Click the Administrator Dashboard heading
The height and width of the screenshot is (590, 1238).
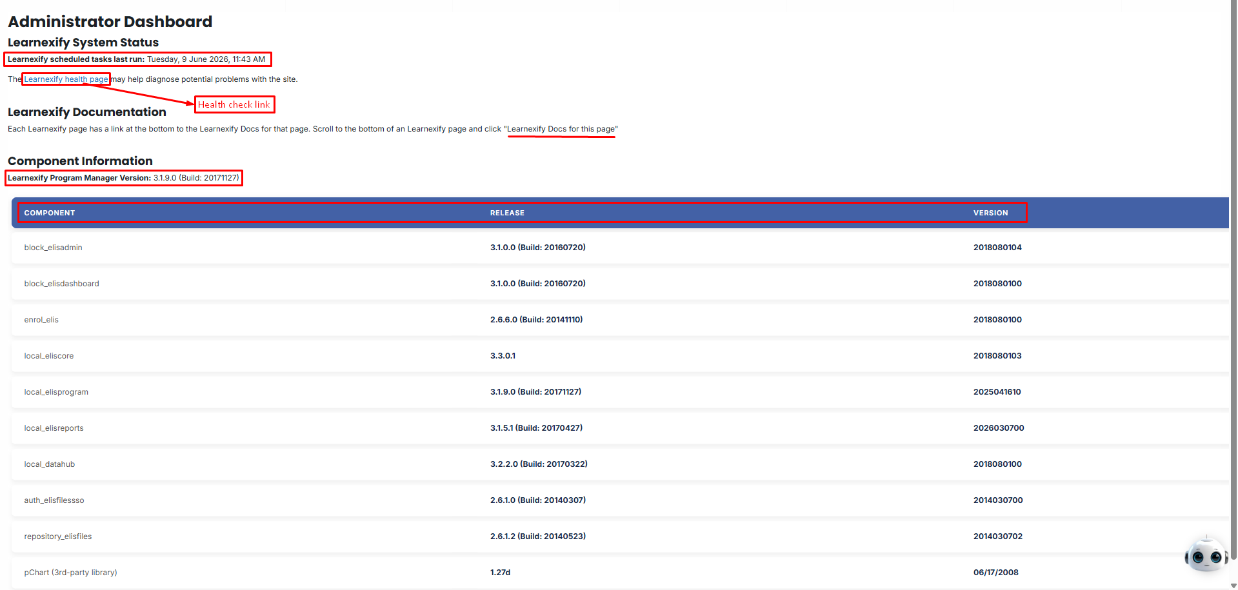click(x=110, y=22)
